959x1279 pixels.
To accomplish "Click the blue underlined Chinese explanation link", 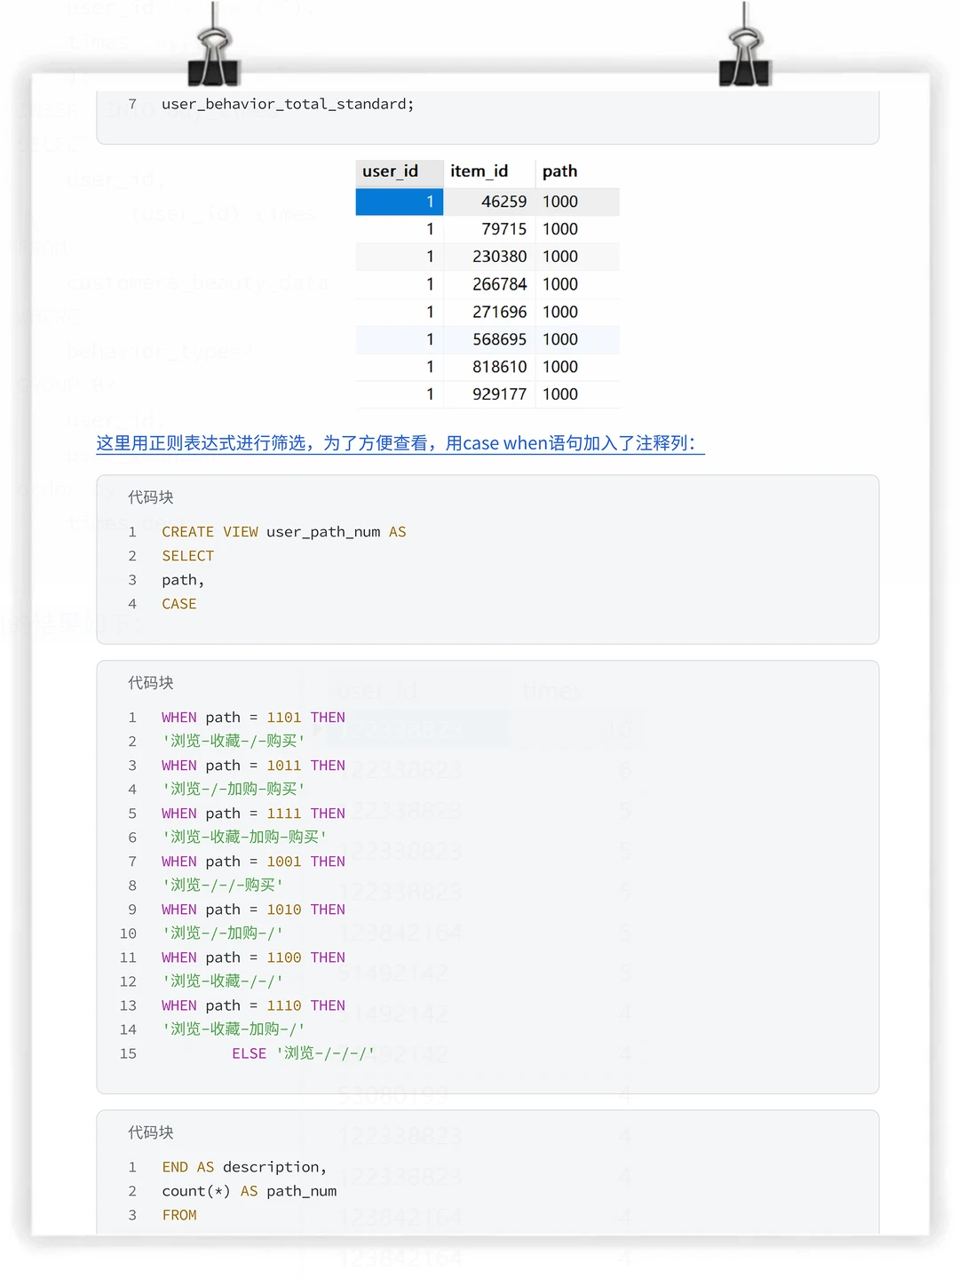I will click(400, 443).
